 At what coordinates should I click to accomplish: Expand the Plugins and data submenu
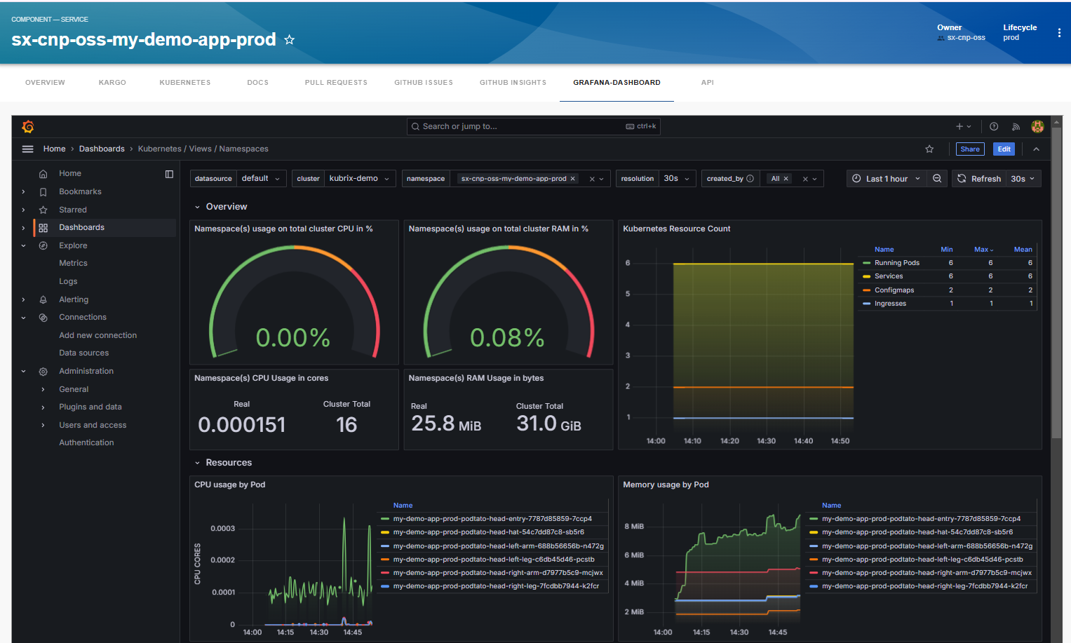coord(43,407)
